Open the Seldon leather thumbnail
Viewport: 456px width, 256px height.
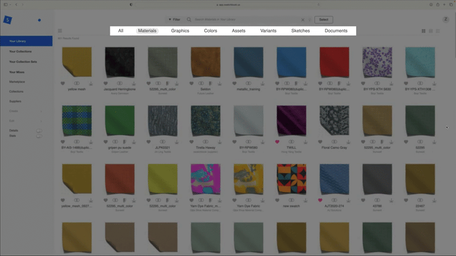pyautogui.click(x=205, y=62)
